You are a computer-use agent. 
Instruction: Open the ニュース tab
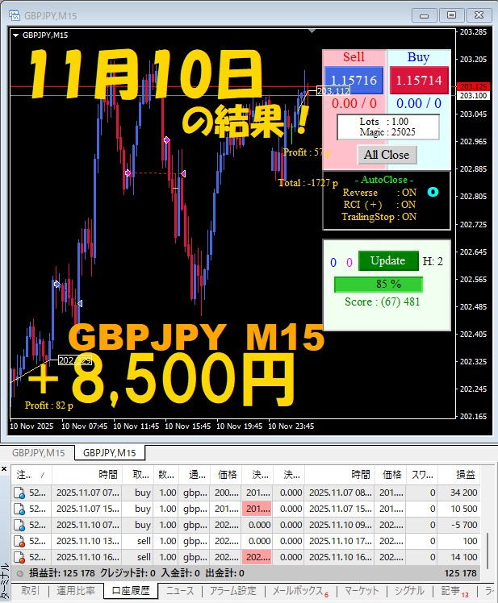[x=180, y=591]
